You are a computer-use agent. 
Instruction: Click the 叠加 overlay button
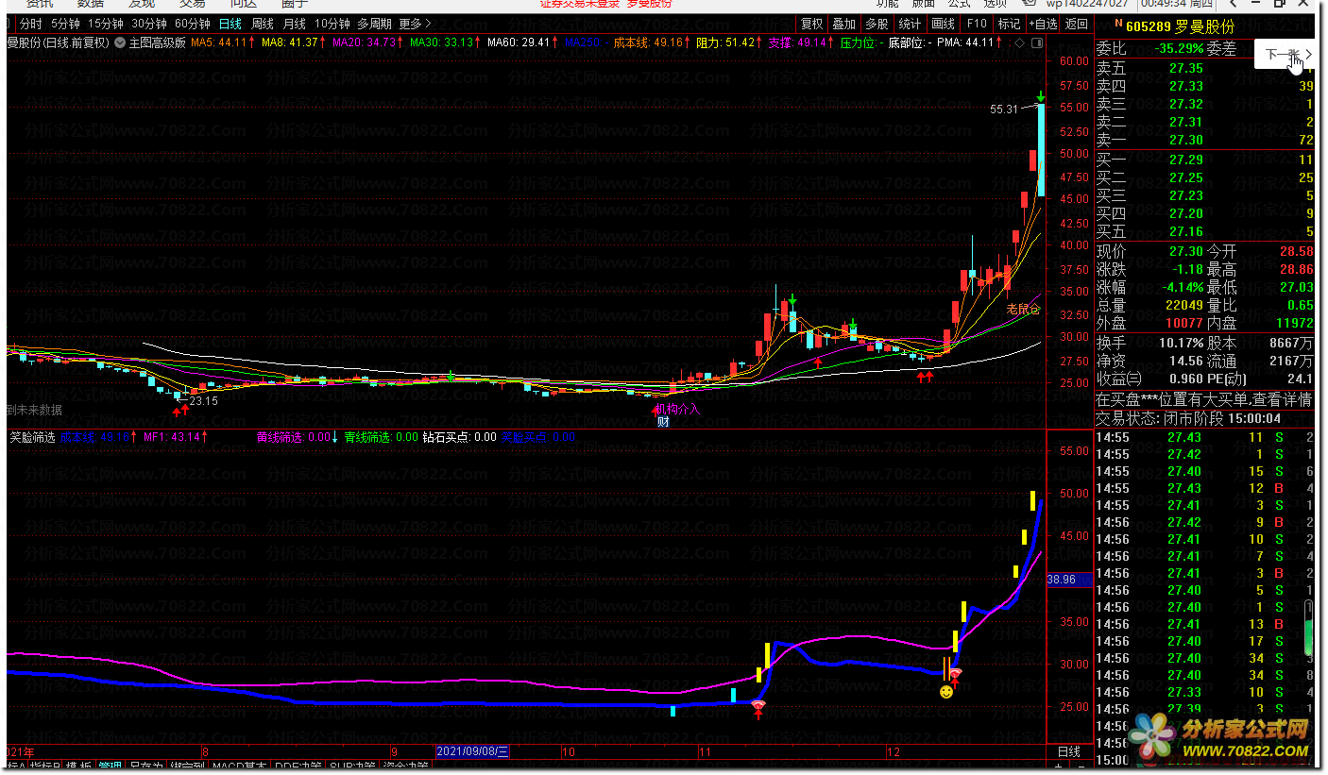843,24
